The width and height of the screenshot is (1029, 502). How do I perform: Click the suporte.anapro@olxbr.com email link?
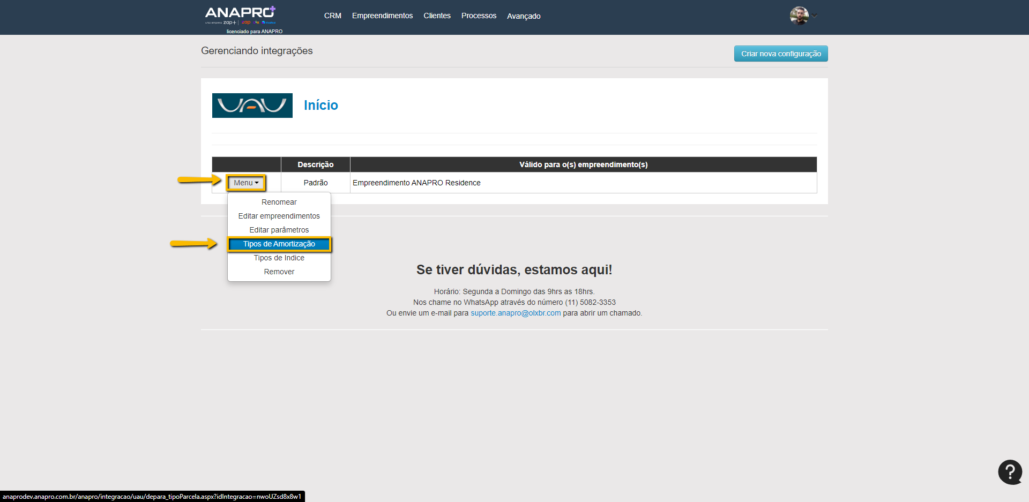516,313
